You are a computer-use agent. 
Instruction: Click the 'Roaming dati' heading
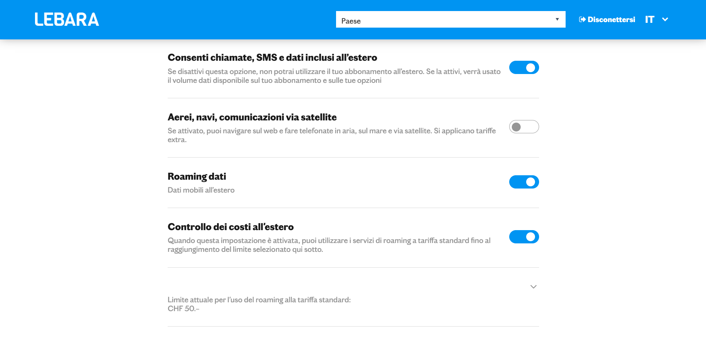coord(197,176)
